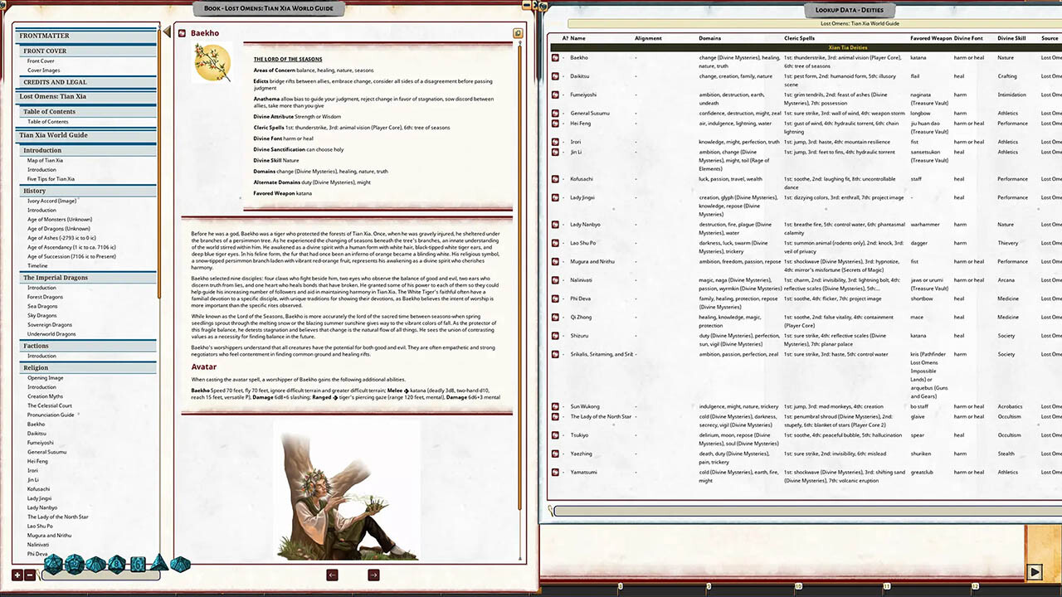Click the d6 die in the dice bar

[137, 565]
